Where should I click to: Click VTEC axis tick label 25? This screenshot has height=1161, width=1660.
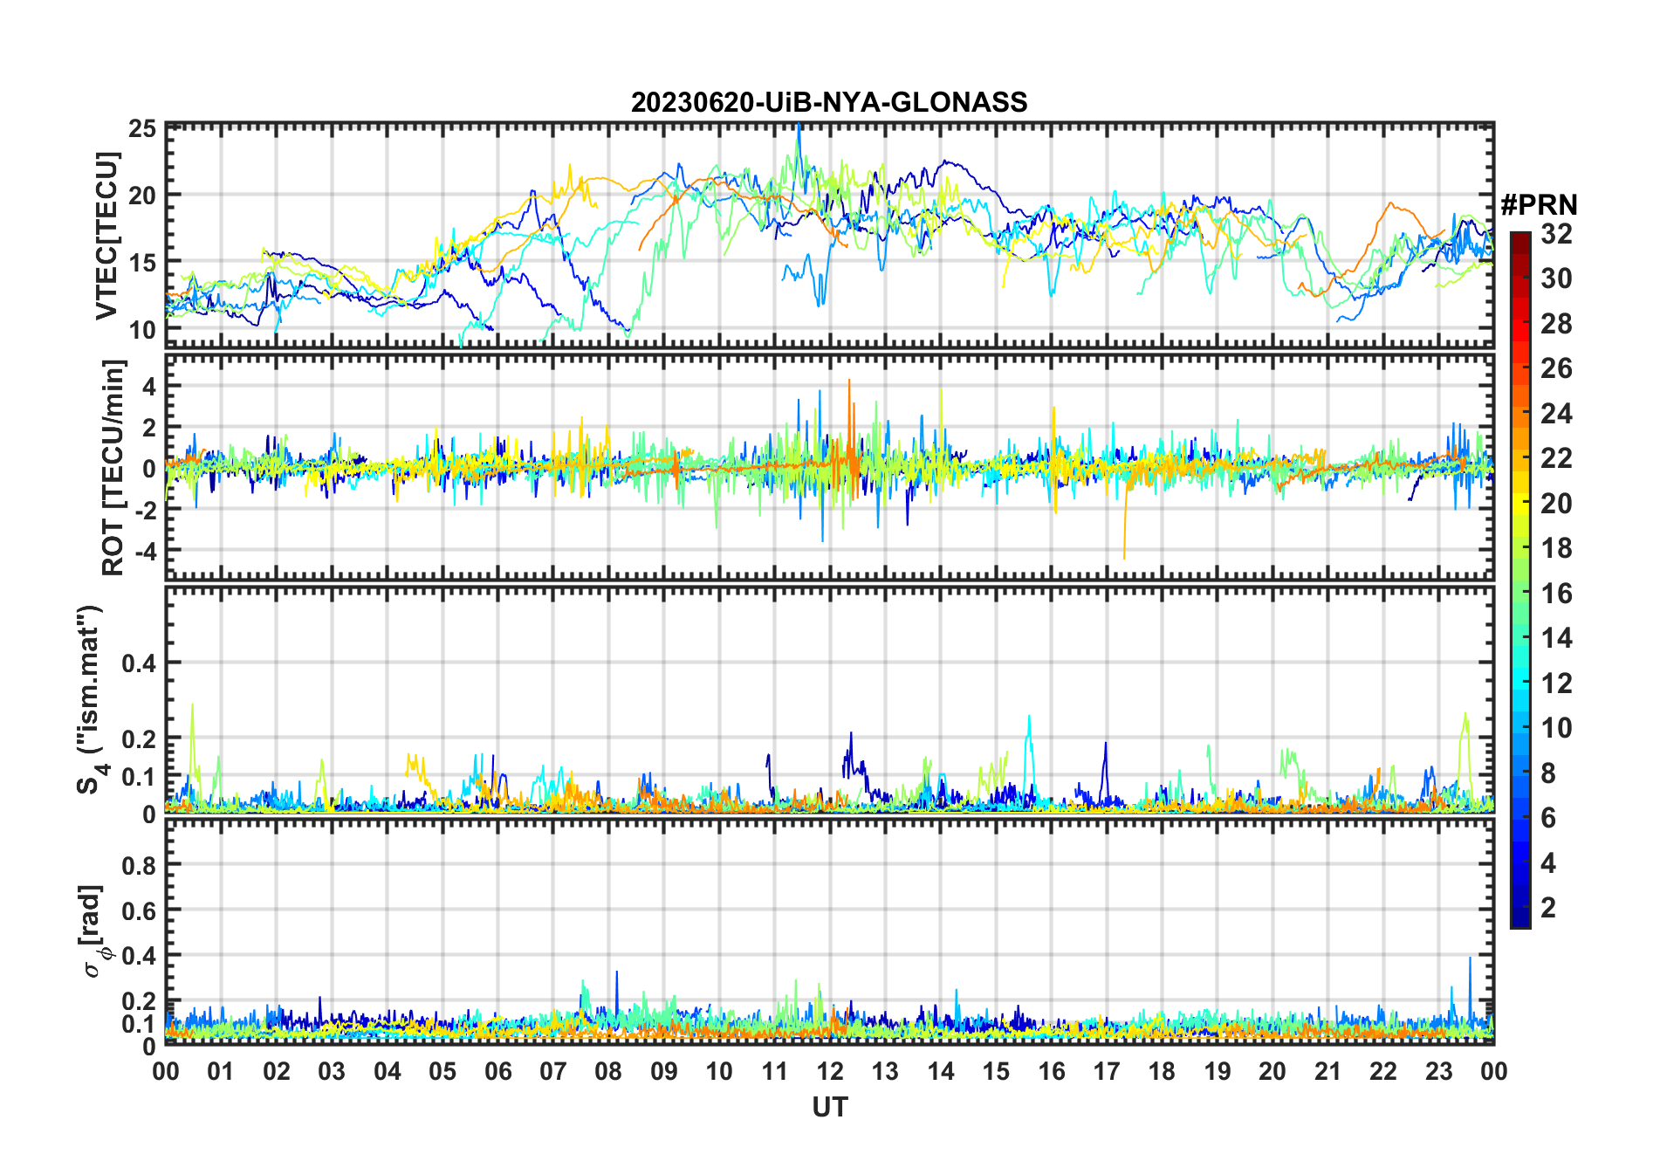pos(143,129)
